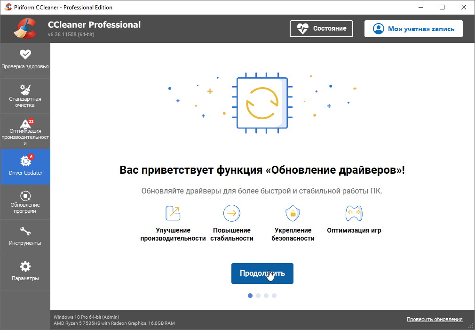Screen dimensions: 475x330
Task: Click the red 6 badge on Driver Updater
Action: (31, 157)
